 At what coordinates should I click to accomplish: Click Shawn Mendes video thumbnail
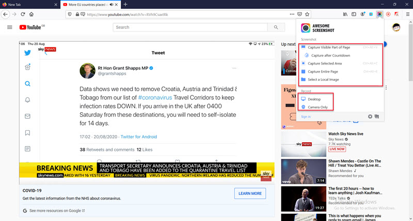click(x=304, y=172)
